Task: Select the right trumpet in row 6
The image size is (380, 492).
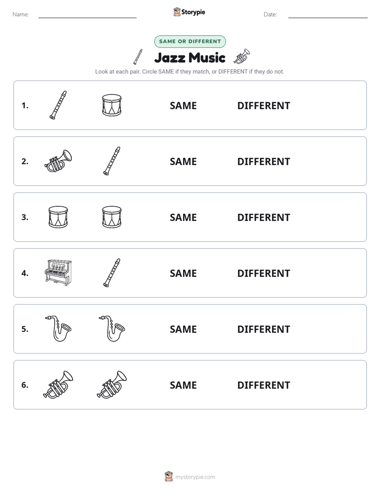Action: click(112, 384)
